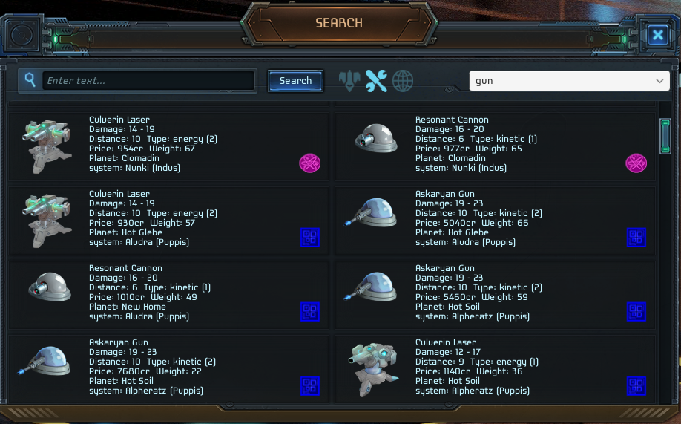Click blue locator icon for 5040cr Askaryan Gun
The height and width of the screenshot is (424, 681).
click(636, 238)
